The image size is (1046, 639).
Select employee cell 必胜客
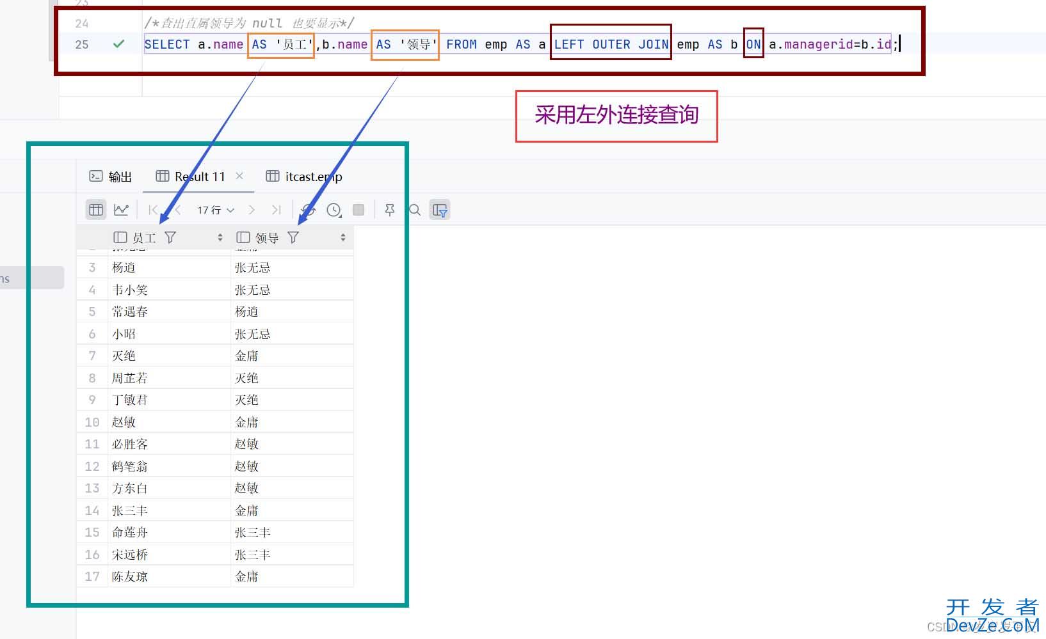tap(169, 444)
